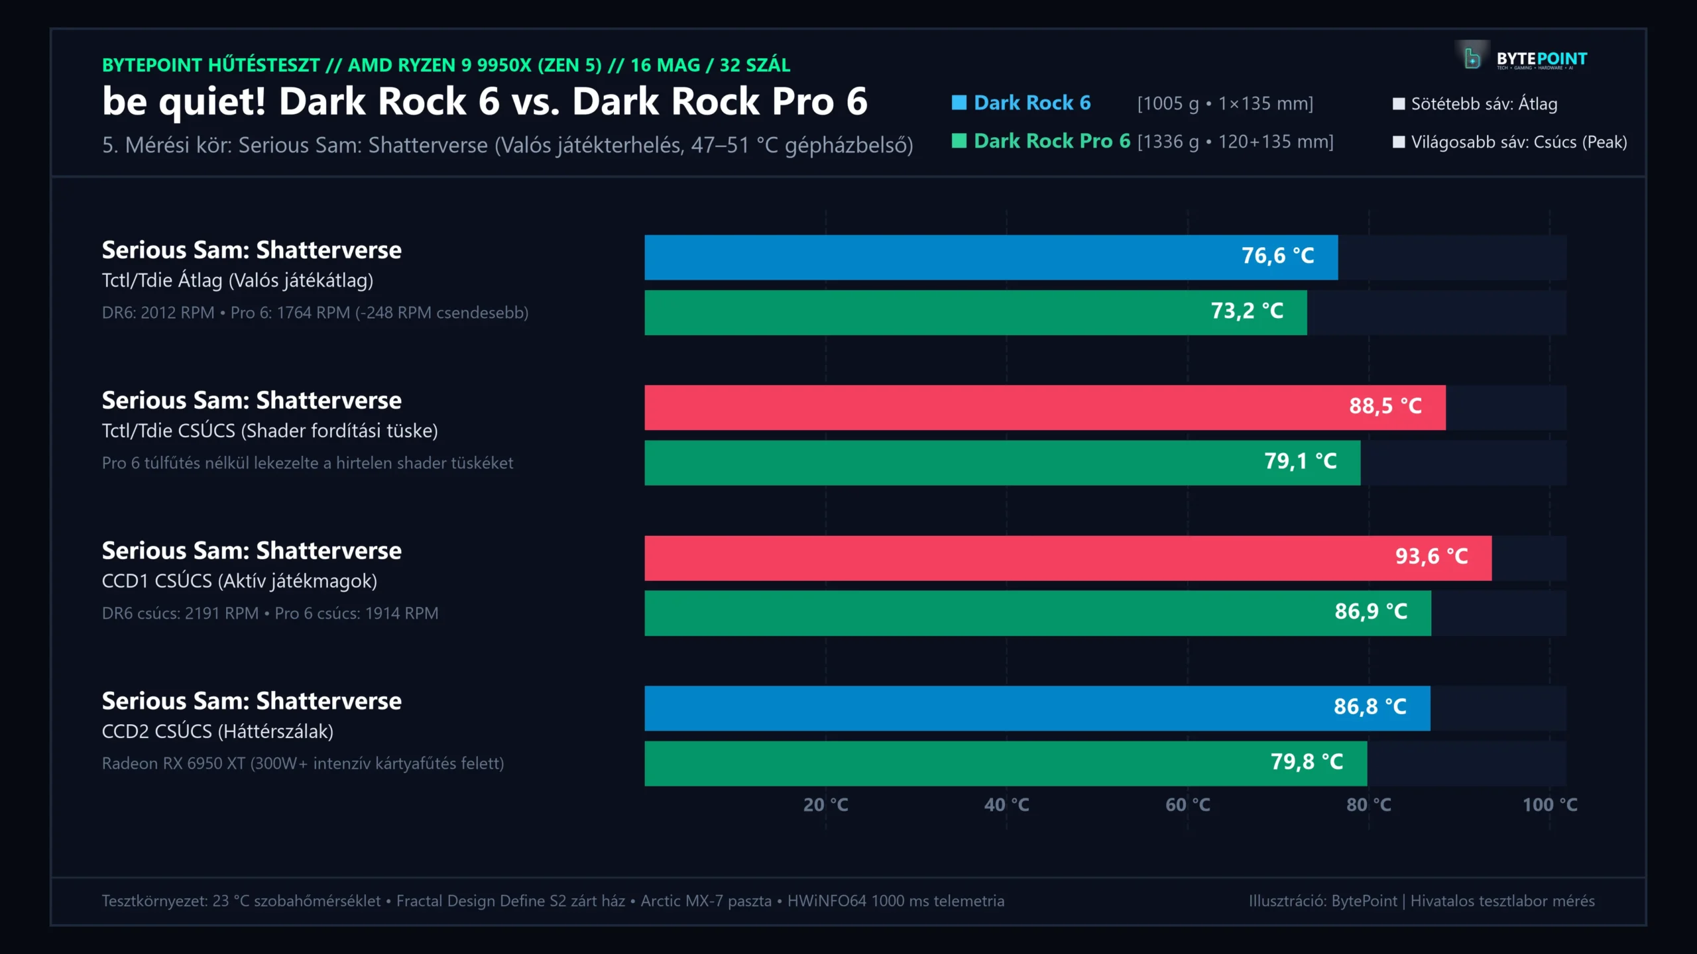Click the green BYTEPOINT HŰTÉSTESZT header line

pyautogui.click(x=446, y=65)
